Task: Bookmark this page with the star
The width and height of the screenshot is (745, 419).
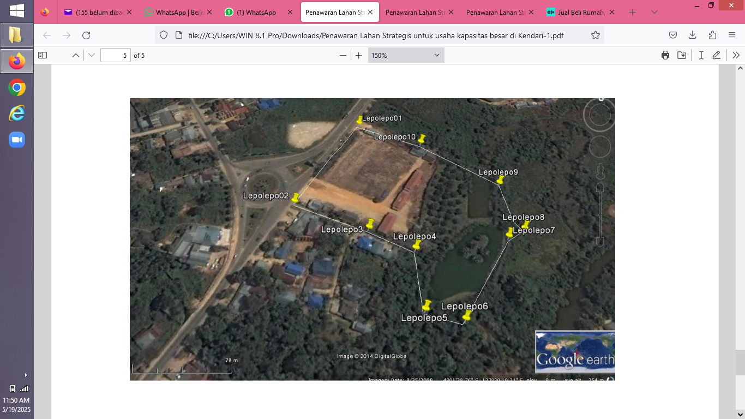Action: point(596,35)
